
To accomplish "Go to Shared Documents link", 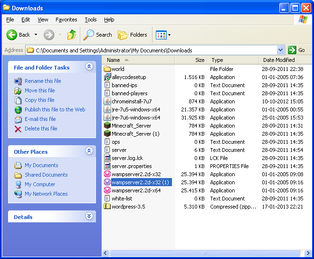I will click(x=46, y=175).
